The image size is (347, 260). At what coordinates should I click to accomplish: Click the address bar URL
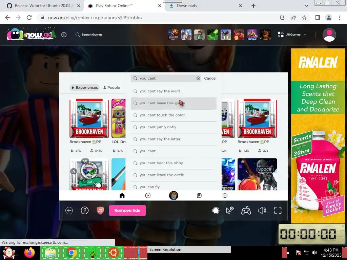pos(95,18)
